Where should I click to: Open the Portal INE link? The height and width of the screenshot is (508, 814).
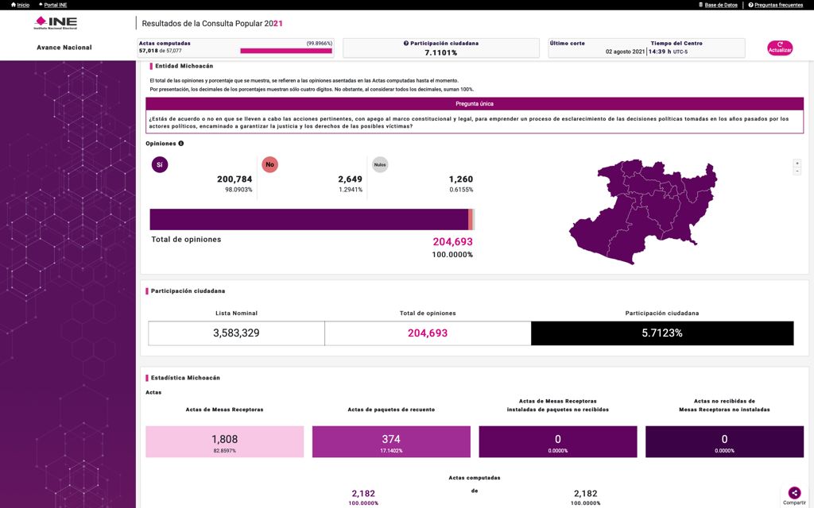[x=52, y=5]
